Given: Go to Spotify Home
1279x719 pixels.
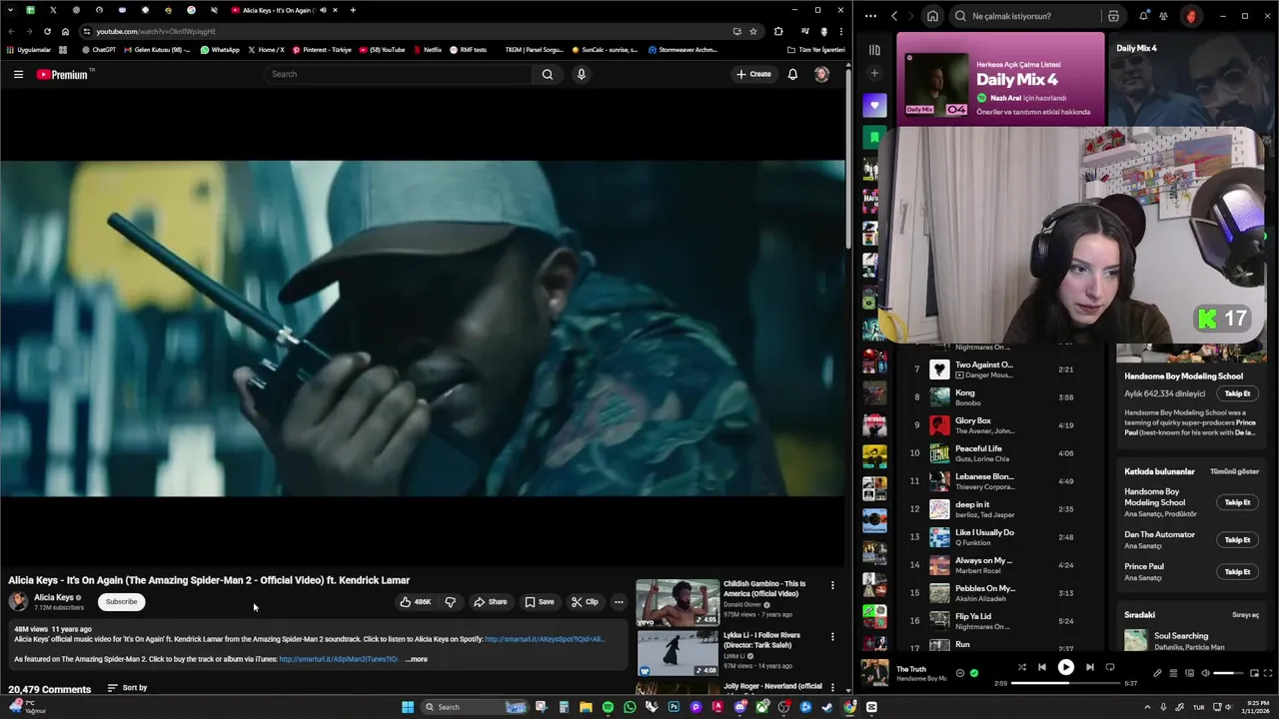Looking at the screenshot, I should [932, 16].
